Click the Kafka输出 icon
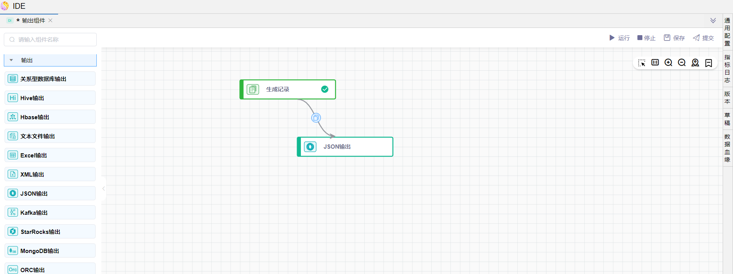This screenshot has width=733, height=274. pyautogui.click(x=13, y=212)
